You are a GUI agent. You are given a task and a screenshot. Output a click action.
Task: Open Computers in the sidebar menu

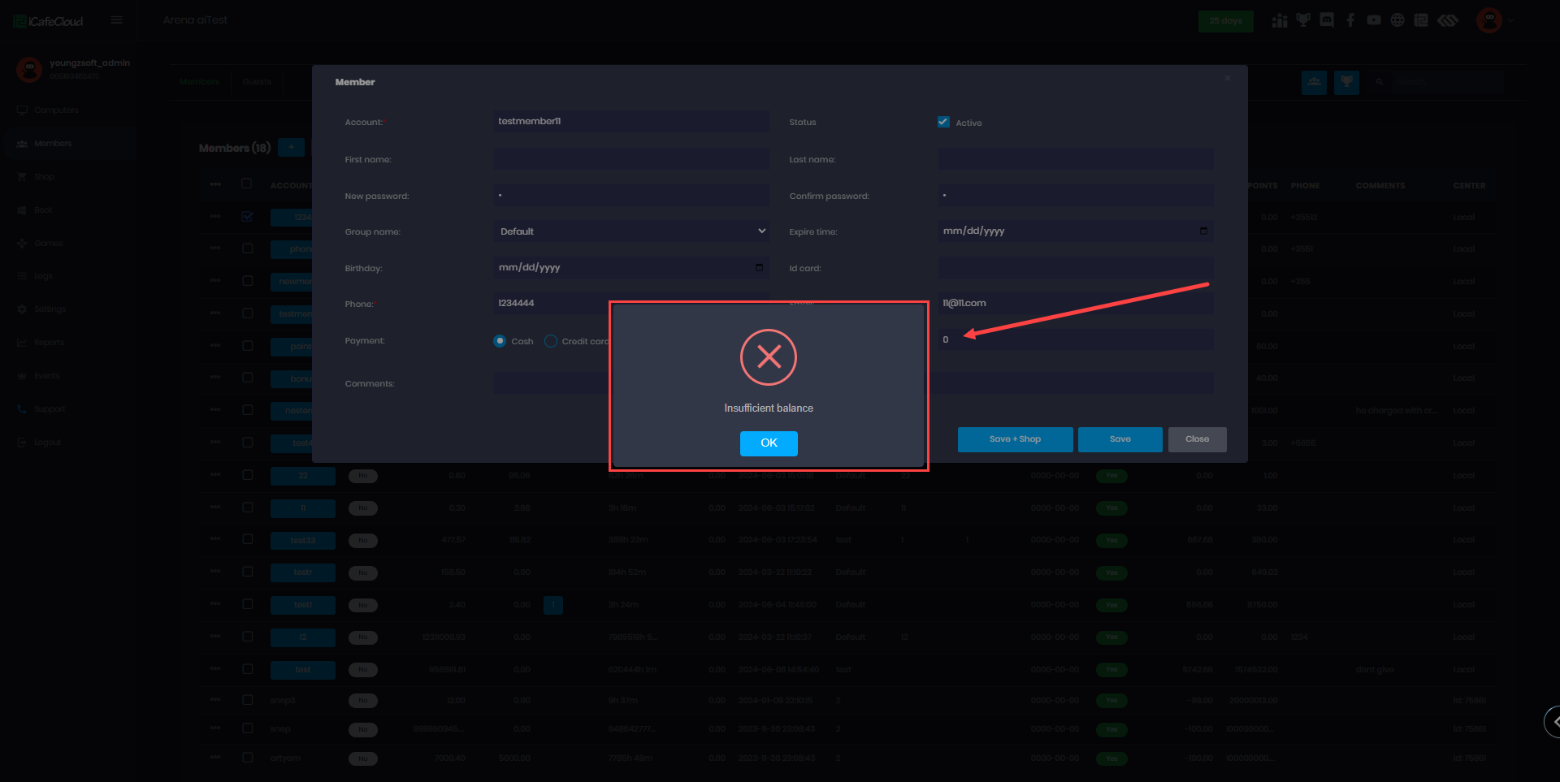[56, 110]
